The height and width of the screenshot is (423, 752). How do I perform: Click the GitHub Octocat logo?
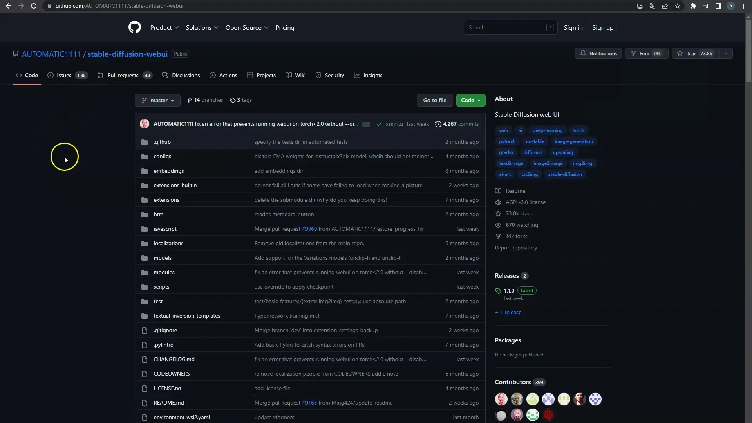134,27
